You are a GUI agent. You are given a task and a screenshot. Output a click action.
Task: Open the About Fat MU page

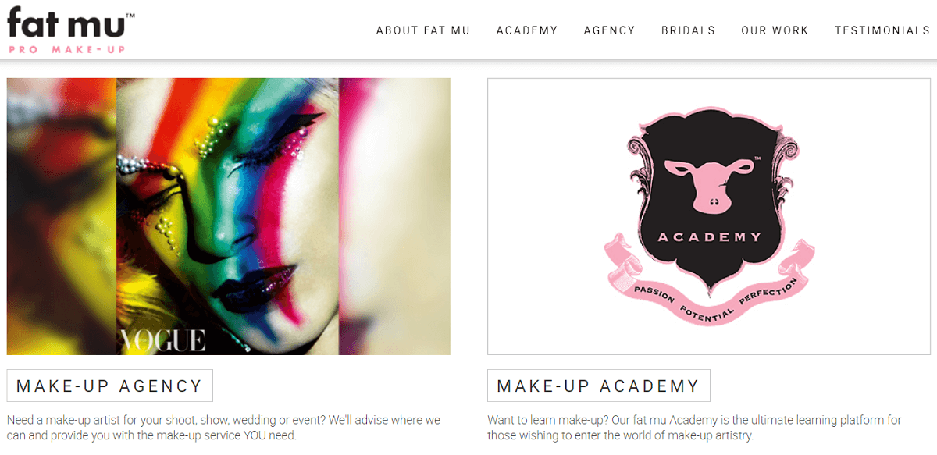(x=423, y=30)
